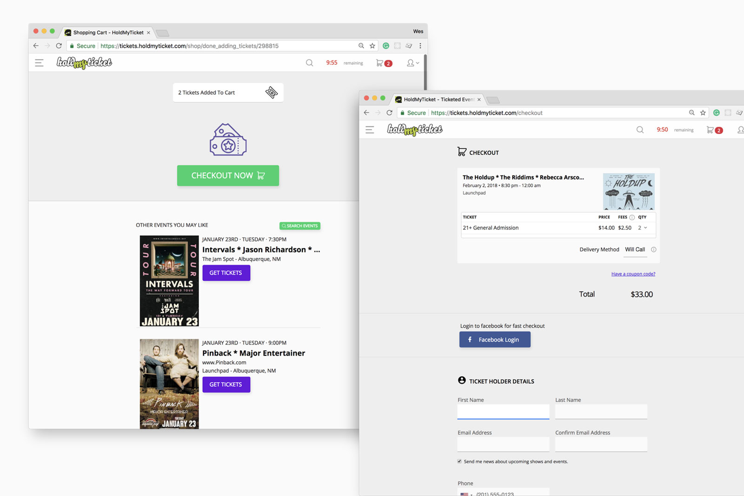The width and height of the screenshot is (744, 496).
Task: Reload page in Shopping Cart browser
Action: coord(59,46)
